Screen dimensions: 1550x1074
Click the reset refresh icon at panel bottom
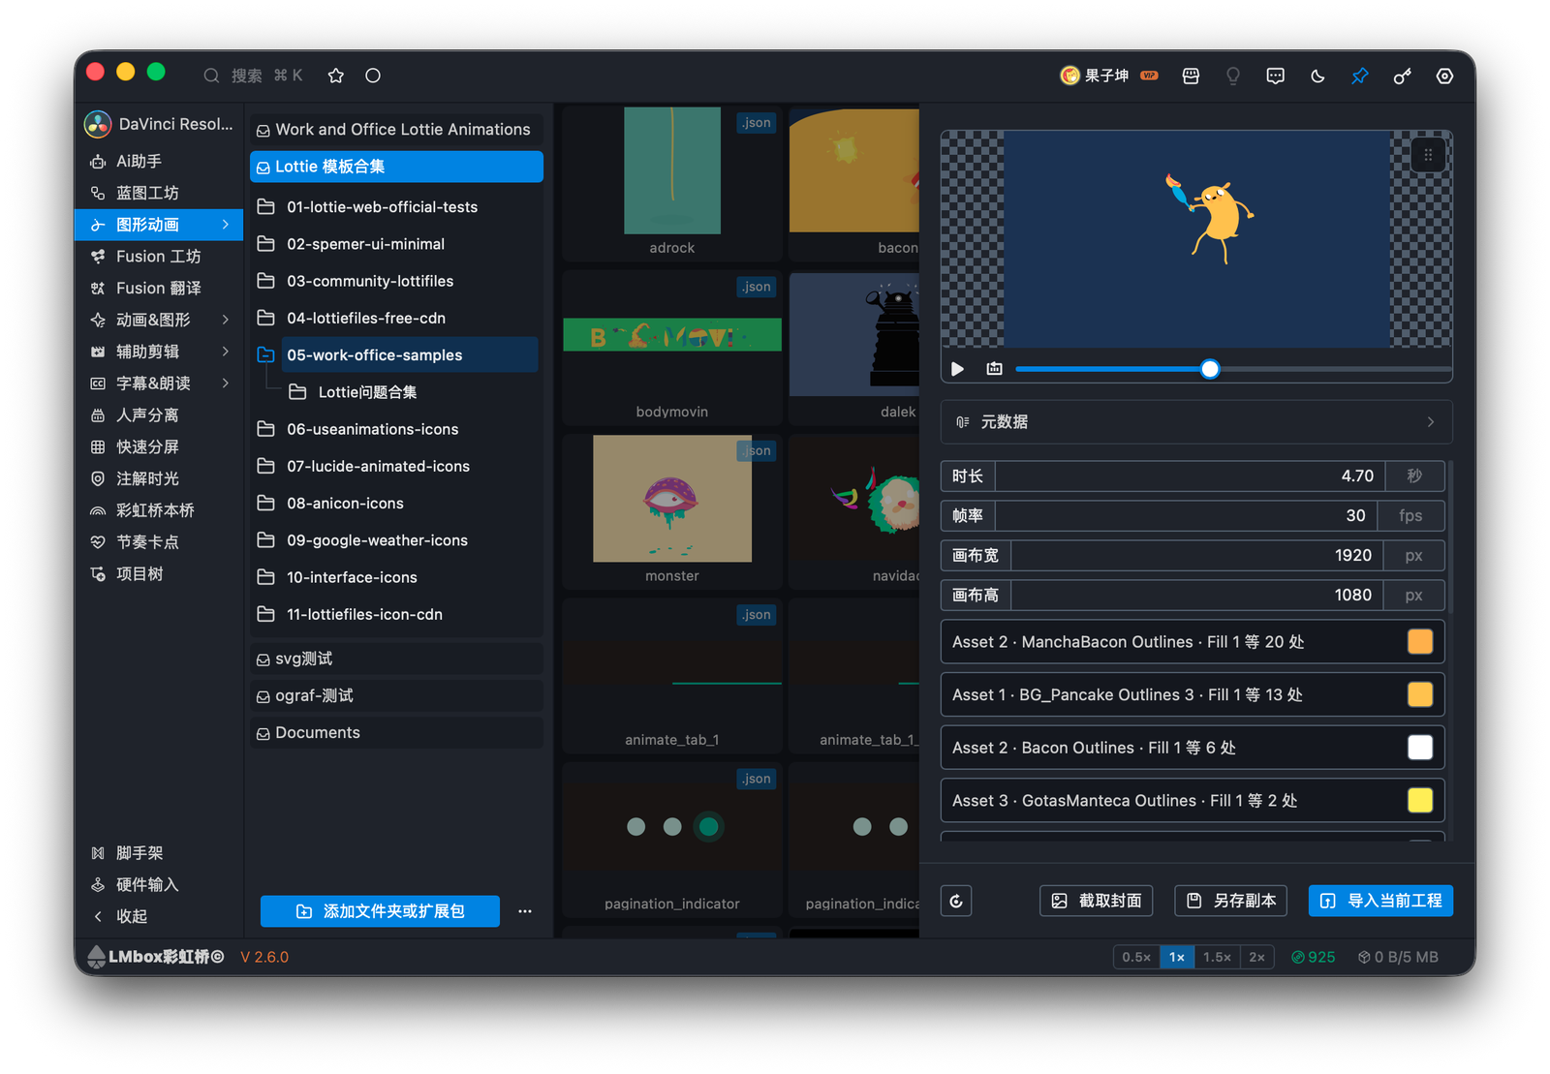pos(956,901)
